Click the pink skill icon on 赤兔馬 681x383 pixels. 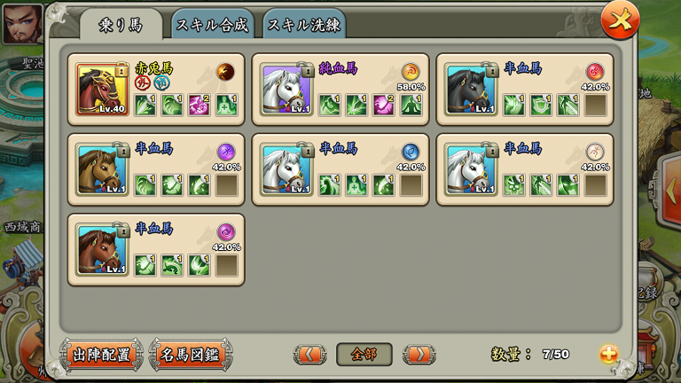point(199,106)
